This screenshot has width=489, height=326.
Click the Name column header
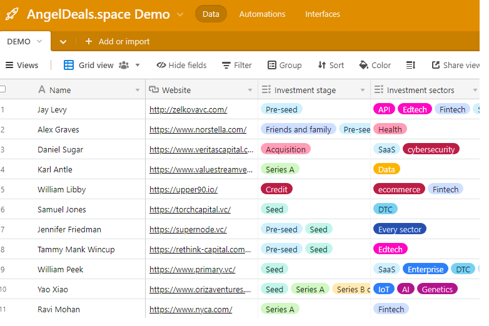(x=73, y=90)
